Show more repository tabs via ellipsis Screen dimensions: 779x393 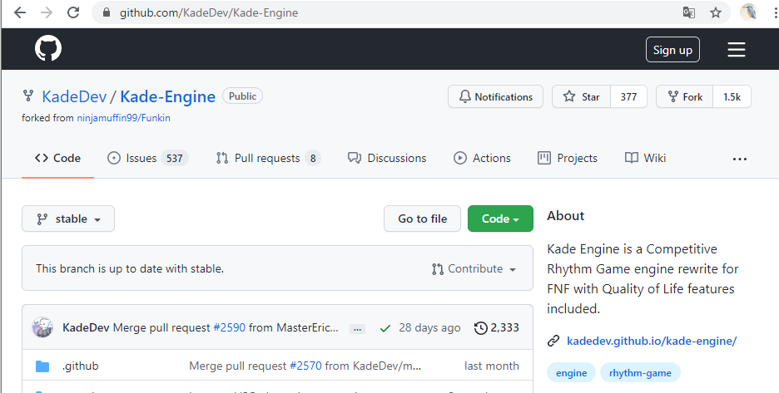click(x=739, y=159)
